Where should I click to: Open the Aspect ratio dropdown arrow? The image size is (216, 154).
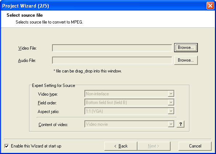pos(171,111)
